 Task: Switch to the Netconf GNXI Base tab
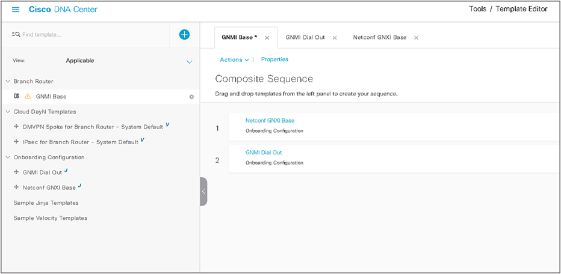click(x=380, y=37)
